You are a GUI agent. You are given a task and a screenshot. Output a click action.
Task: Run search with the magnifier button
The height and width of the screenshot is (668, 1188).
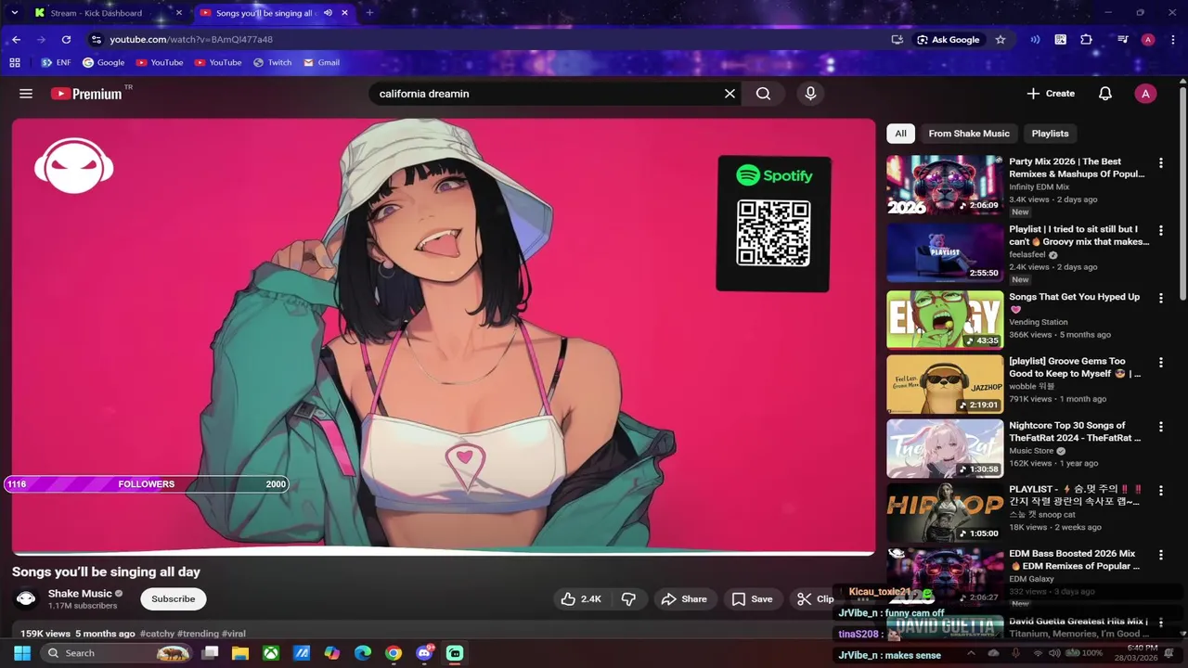coord(763,94)
